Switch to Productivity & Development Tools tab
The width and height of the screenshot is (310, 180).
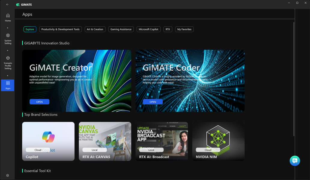(x=60, y=29)
